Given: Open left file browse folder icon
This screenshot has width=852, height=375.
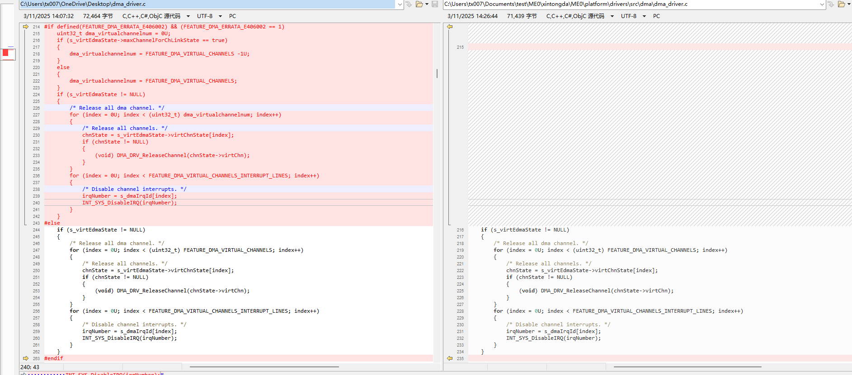Looking at the screenshot, I should click(419, 4).
